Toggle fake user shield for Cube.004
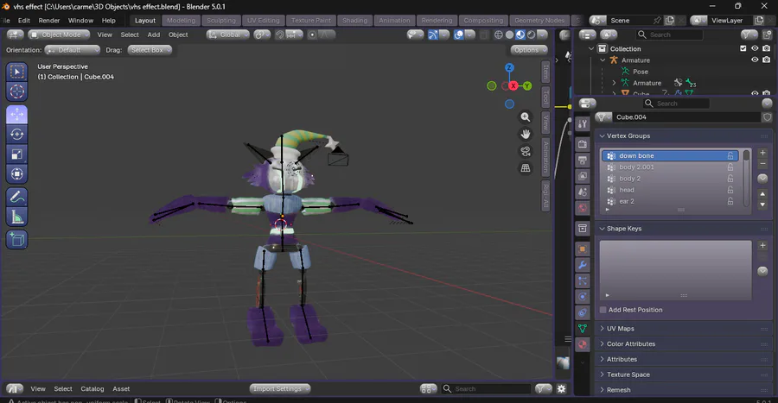Screen dimensions: 778x403 (767, 117)
